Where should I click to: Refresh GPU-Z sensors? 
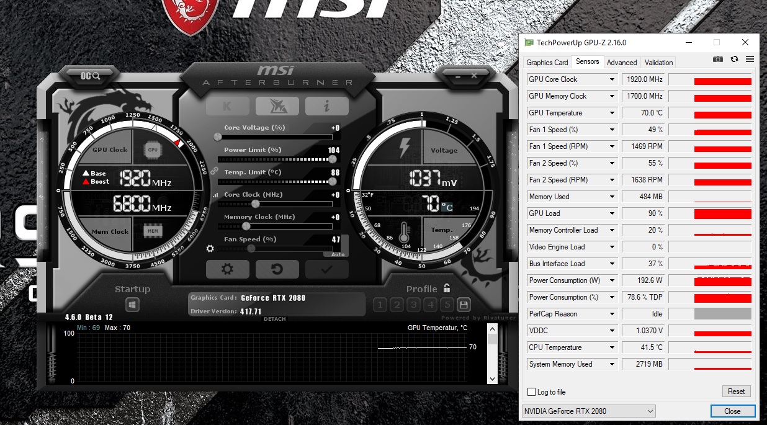(x=735, y=59)
